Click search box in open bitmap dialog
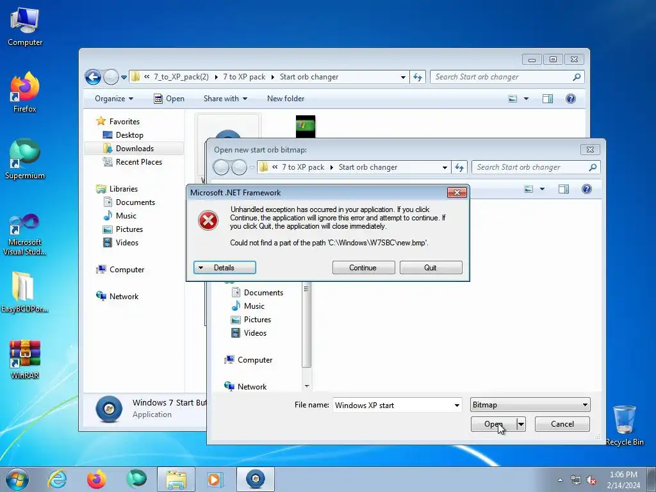656x492 pixels. pos(536,167)
